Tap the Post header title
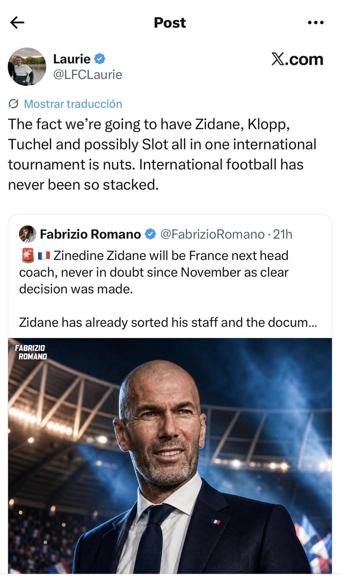Screen dimensions: 340x581 (170, 23)
